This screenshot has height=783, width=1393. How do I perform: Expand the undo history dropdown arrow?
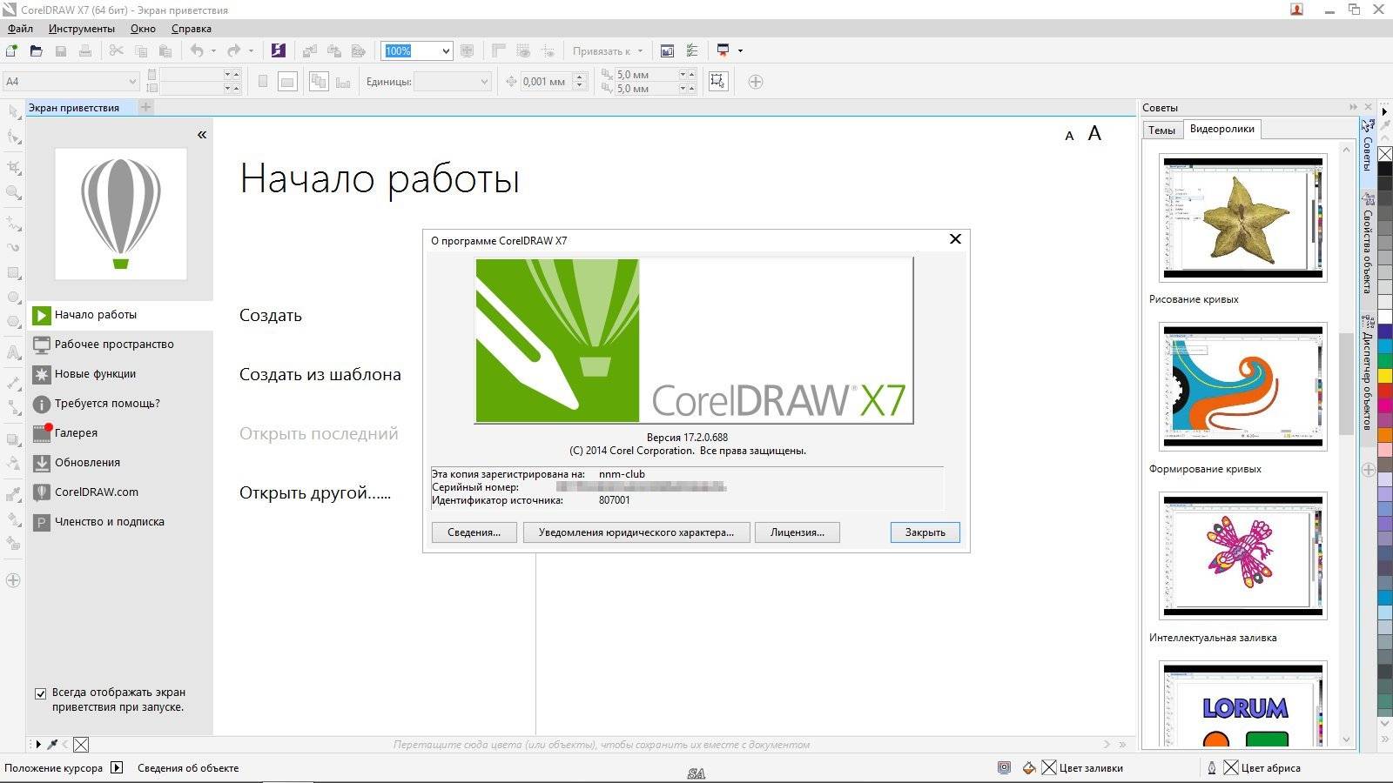coord(213,51)
